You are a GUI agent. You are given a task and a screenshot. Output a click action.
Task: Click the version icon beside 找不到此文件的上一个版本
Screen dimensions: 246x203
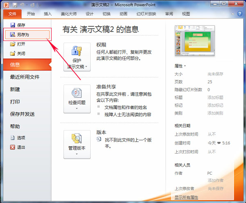(x=99, y=139)
